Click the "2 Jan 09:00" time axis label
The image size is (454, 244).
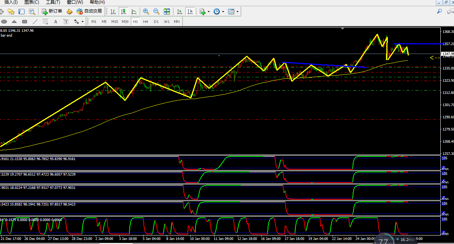tap(105, 239)
